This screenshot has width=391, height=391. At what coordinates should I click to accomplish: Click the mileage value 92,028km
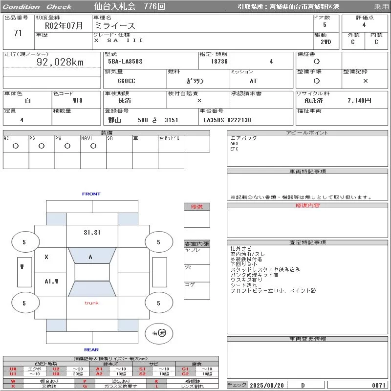[60, 62]
